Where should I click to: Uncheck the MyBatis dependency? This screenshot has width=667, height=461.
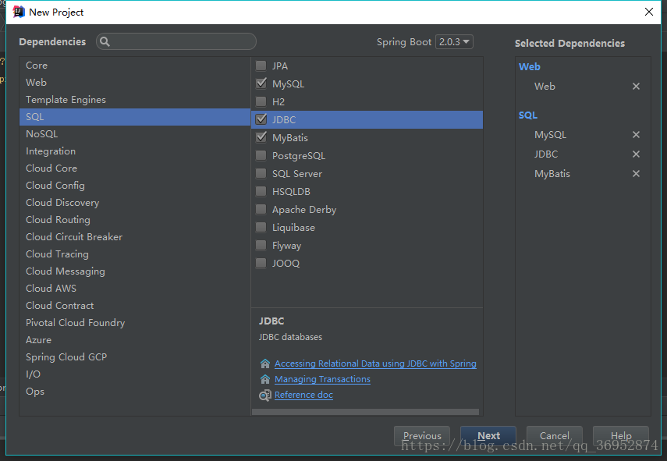(261, 137)
